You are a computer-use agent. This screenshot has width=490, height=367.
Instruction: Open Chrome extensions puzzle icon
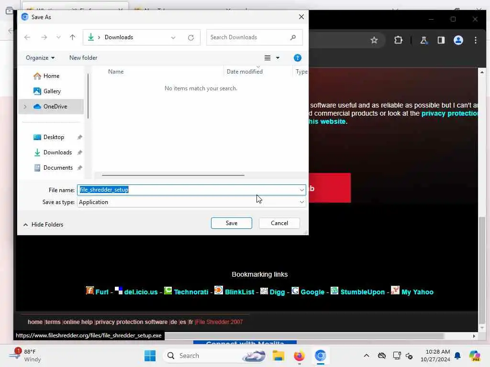click(398, 40)
